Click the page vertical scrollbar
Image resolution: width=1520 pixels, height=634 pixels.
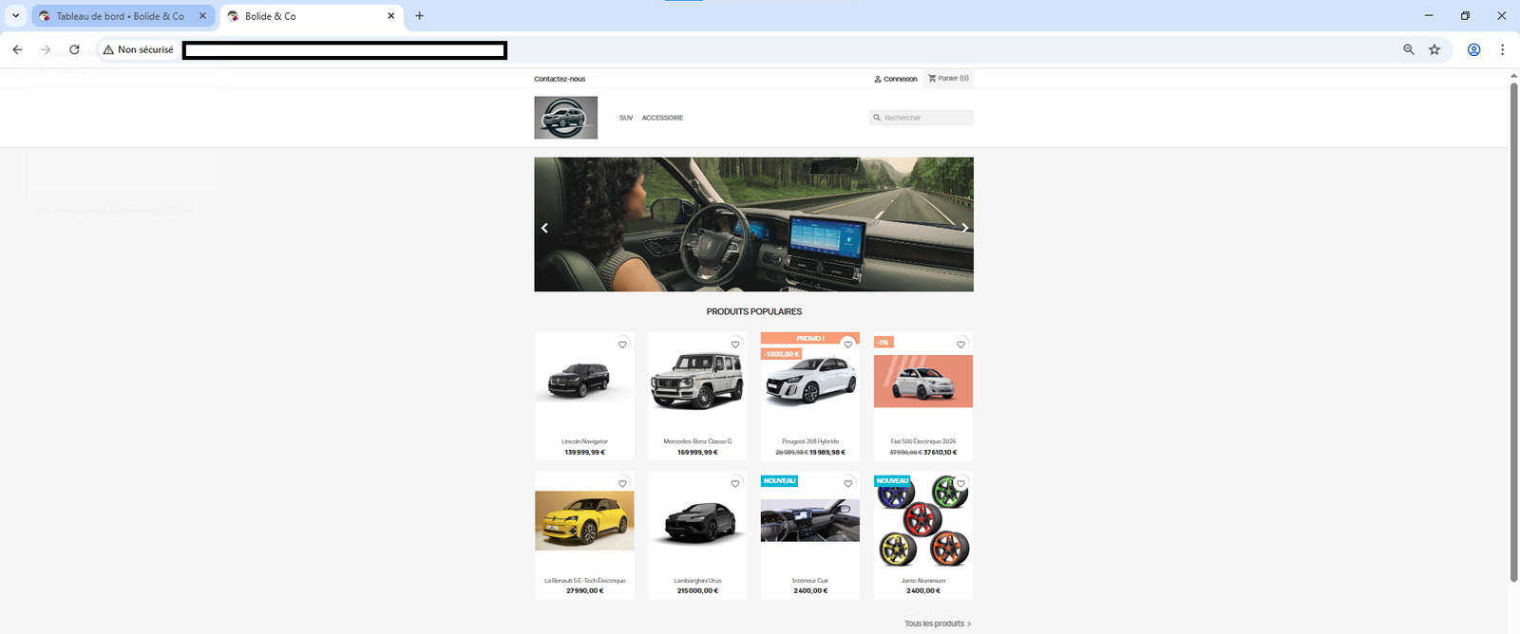point(1514,332)
